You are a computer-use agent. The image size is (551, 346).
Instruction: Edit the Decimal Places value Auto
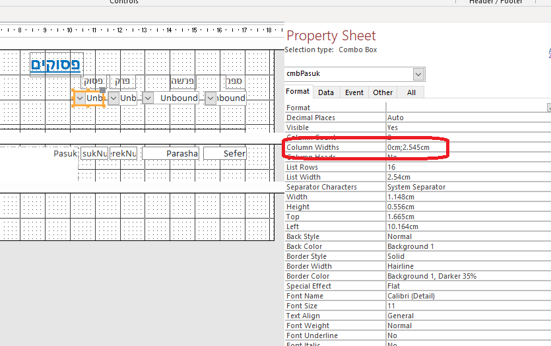[469, 118]
